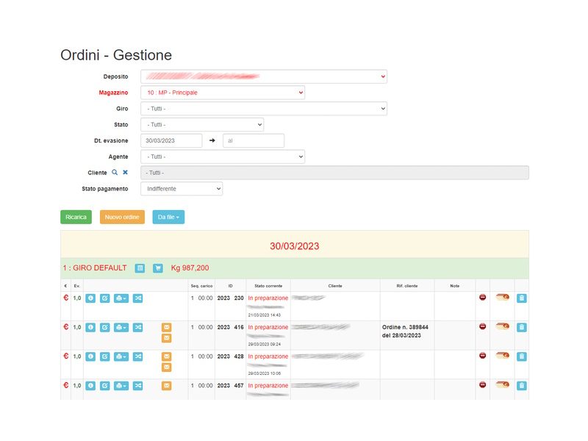This screenshot has height=441, width=588.
Task: Click red stop icon for order 428
Action: [483, 356]
